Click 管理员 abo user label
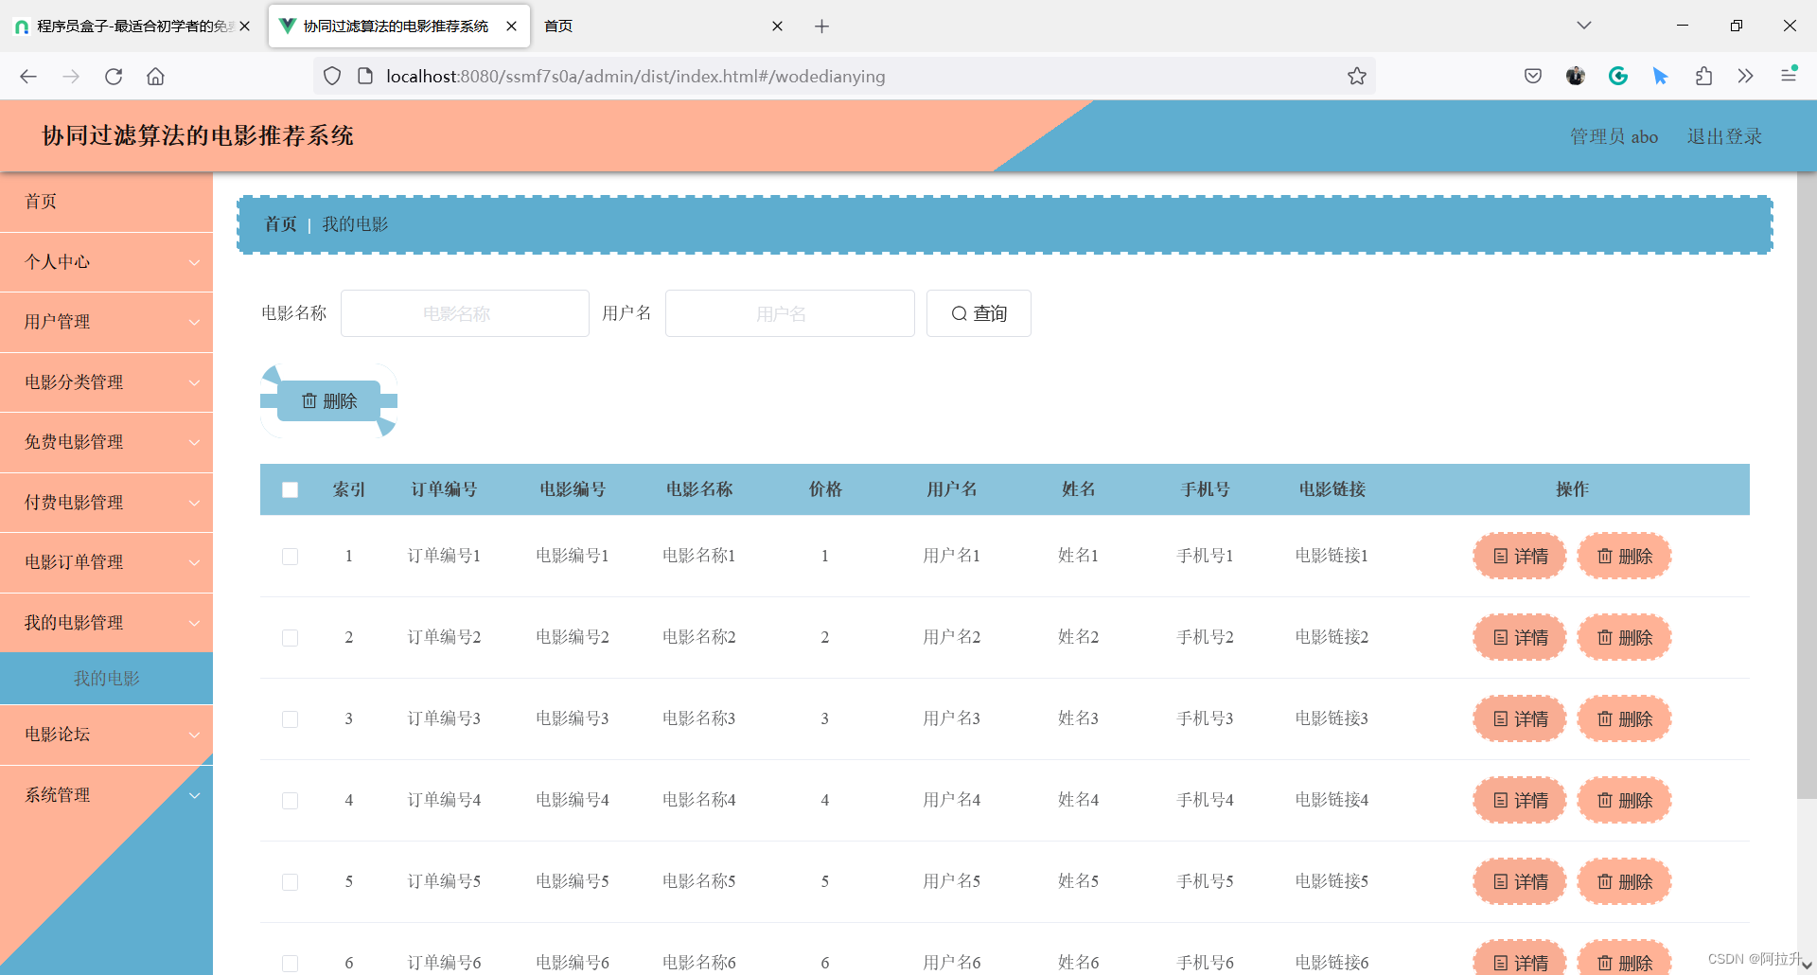1817x975 pixels. 1614,136
